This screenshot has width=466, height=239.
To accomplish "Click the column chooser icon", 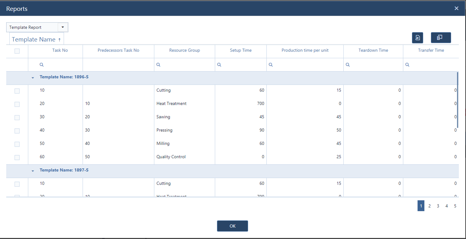I will [x=441, y=38].
